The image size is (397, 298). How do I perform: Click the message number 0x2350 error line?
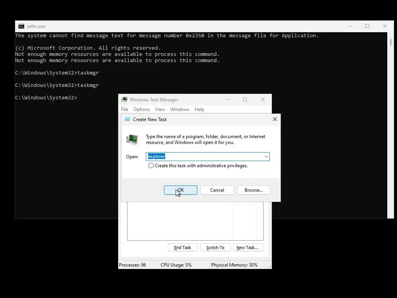167,35
